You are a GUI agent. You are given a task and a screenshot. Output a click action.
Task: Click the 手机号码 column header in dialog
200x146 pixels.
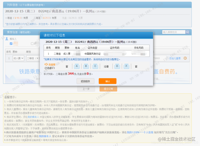(x=139, y=48)
